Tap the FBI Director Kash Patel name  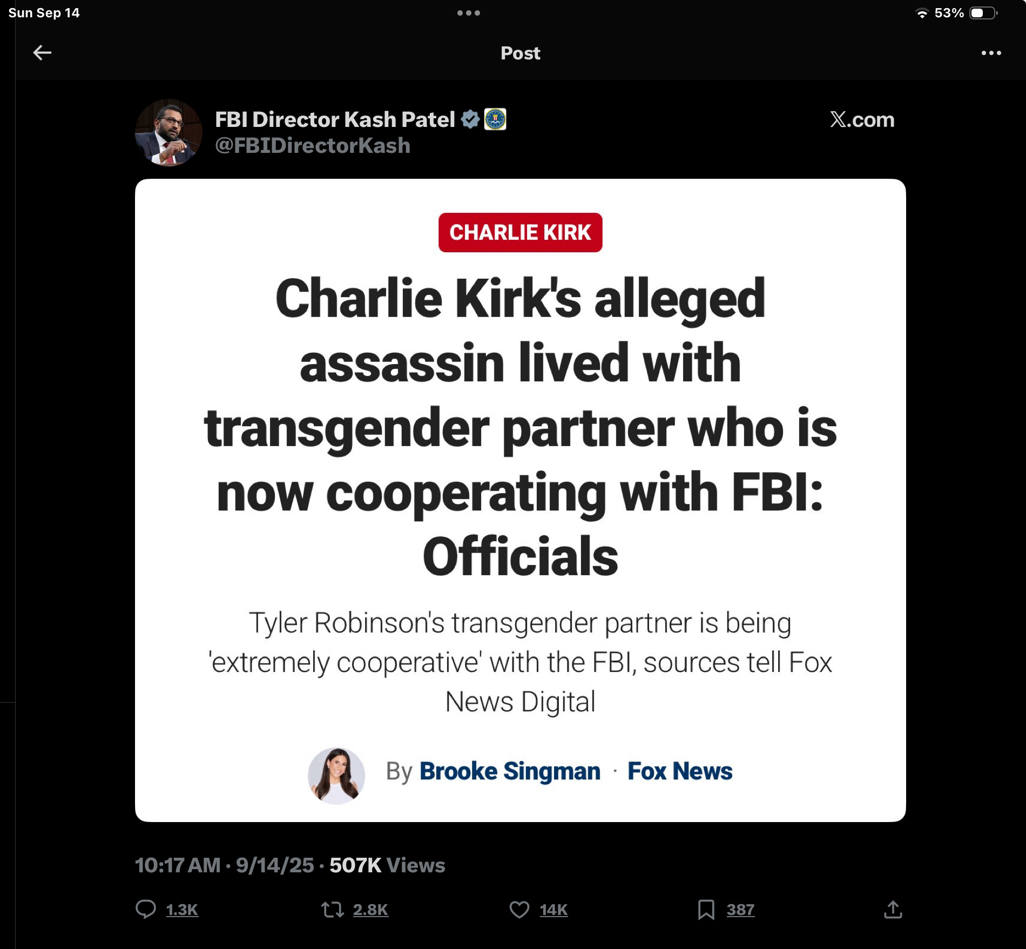tap(335, 119)
